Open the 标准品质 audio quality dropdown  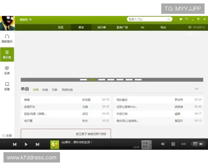(x=146, y=145)
